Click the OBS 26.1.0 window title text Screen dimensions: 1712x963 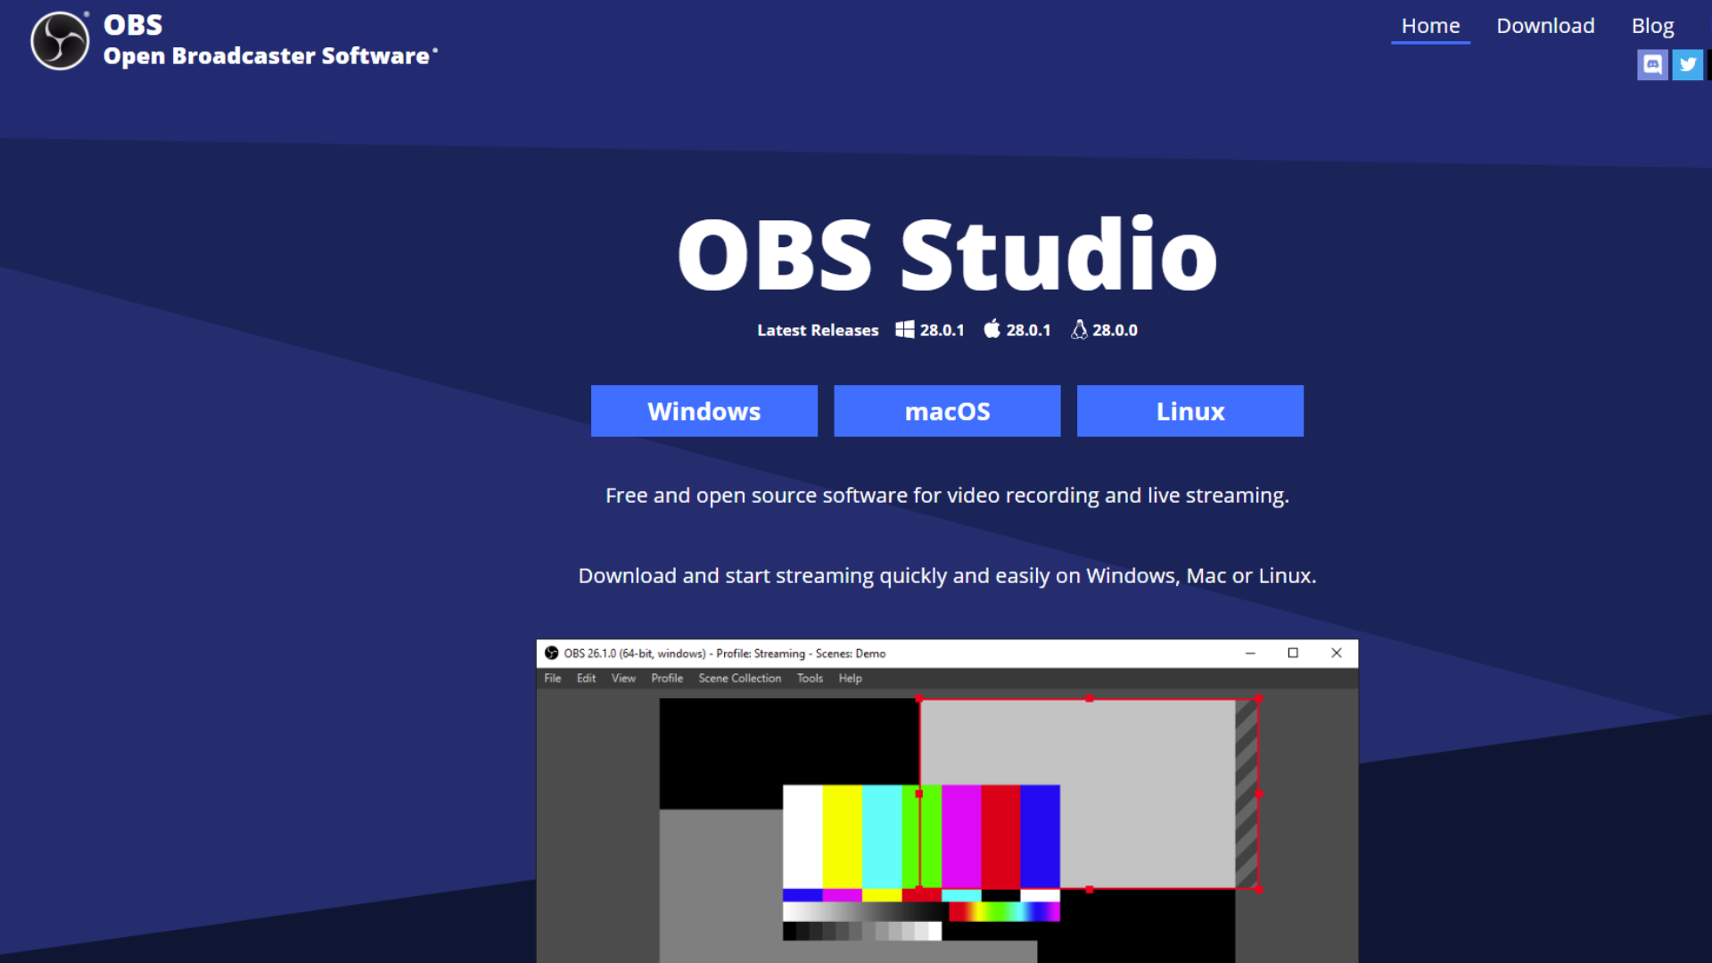724,654
